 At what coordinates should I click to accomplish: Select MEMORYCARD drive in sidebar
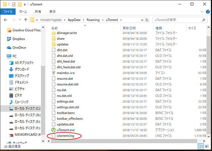pyautogui.click(x=25, y=135)
